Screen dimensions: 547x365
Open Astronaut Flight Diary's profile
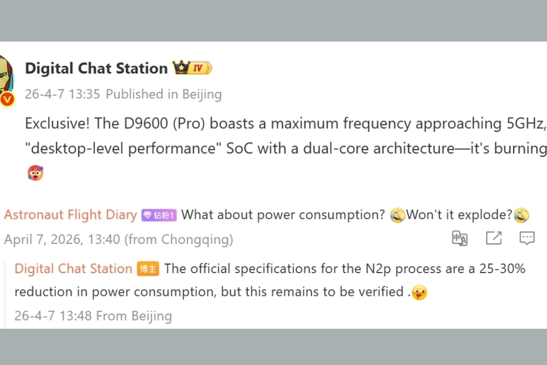click(x=71, y=215)
